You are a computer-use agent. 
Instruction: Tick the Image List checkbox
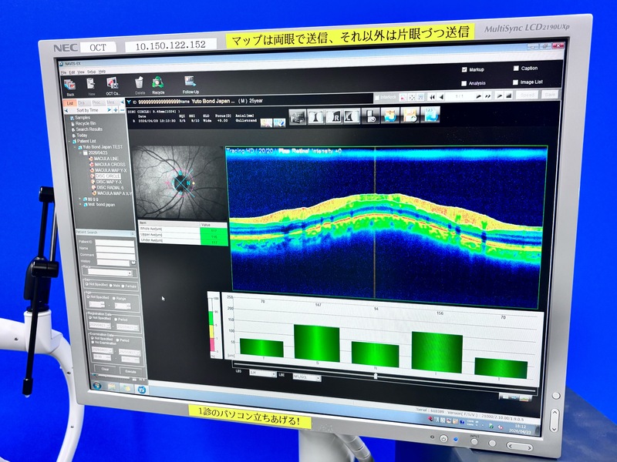tap(514, 82)
